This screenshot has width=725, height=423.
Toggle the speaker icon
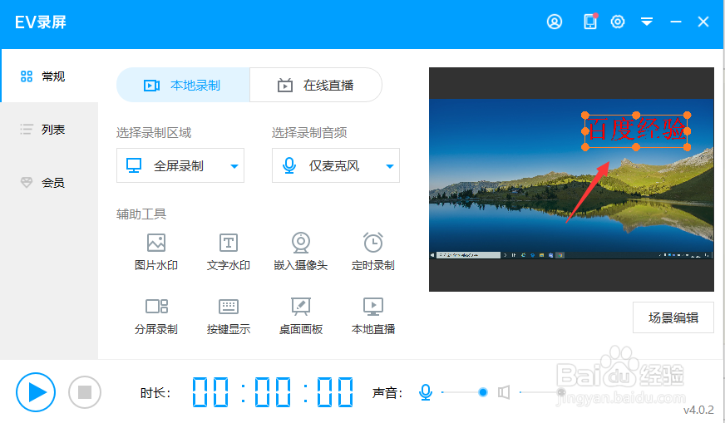tap(504, 392)
